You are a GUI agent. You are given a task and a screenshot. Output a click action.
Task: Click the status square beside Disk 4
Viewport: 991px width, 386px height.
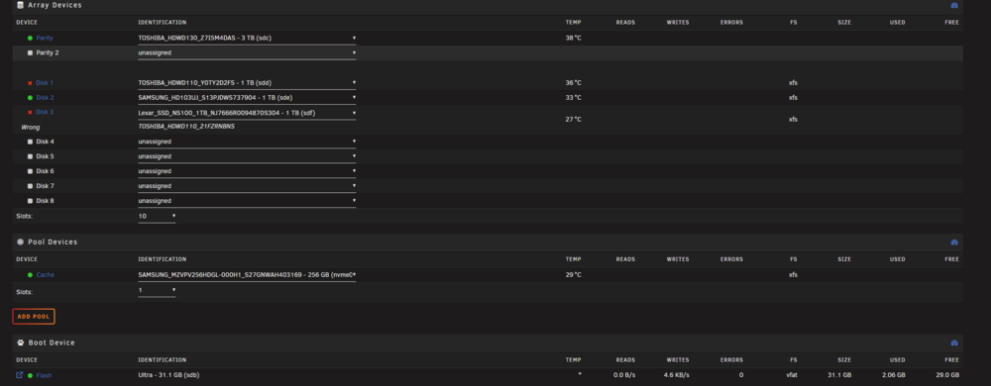(30, 142)
